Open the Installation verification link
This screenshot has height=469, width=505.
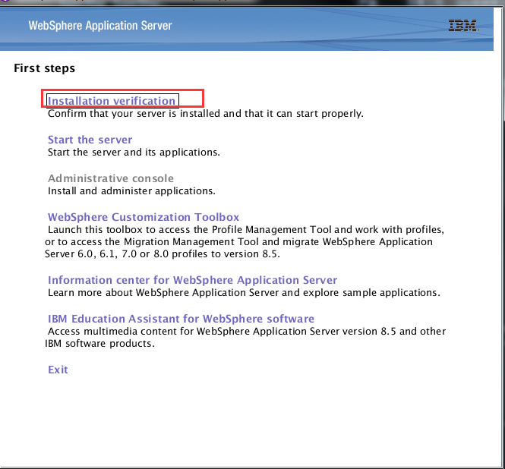point(112,101)
